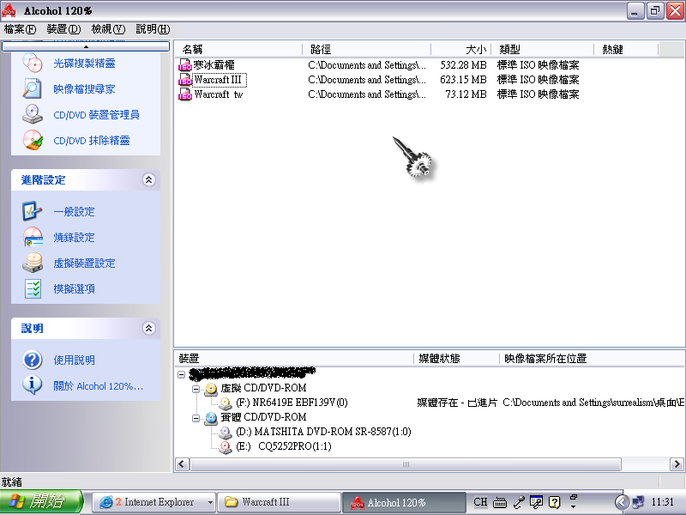686x515 pixels.
Task: Click the CD/DVD 抹除精靈 eraser disc icon
Action: (33, 141)
